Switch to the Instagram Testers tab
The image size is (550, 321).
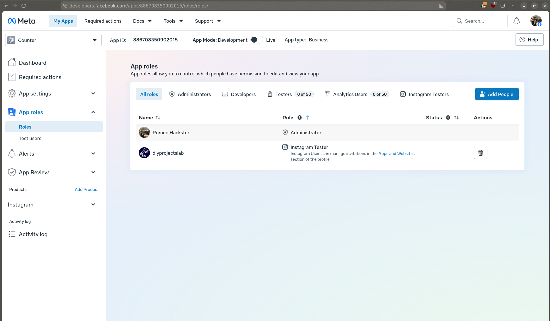pyautogui.click(x=424, y=94)
